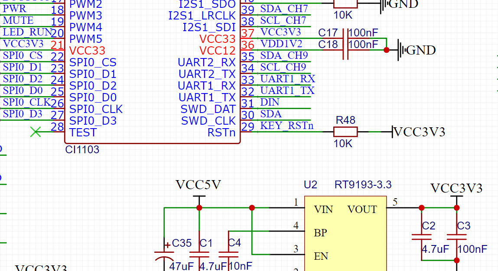Click the UART1_TX net label on pin 32
Image resolution: width=498 pixels, height=271 pixels.
tap(287, 90)
